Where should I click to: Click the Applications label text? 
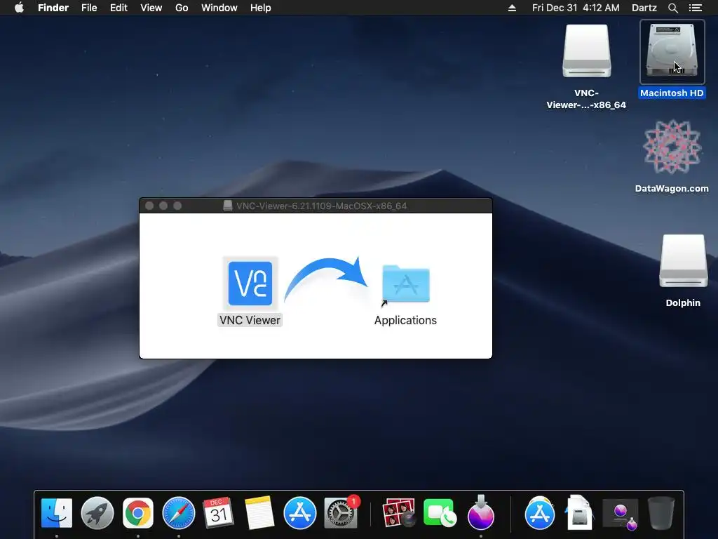click(405, 320)
